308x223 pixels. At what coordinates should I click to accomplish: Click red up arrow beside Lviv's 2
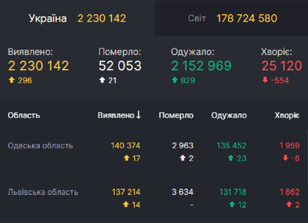(289, 205)
